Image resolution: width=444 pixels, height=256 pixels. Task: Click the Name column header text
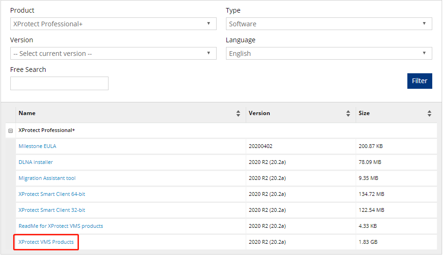point(27,113)
